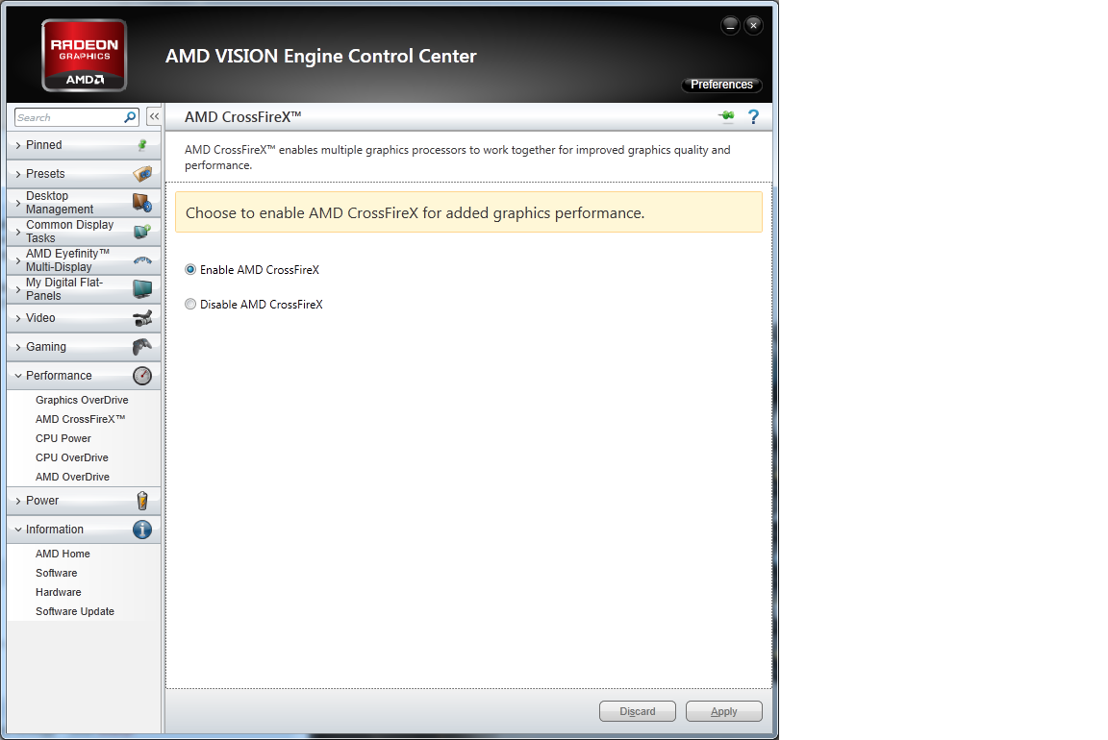Open Graphics OverDrive page
The height and width of the screenshot is (740, 1108).
tap(82, 401)
